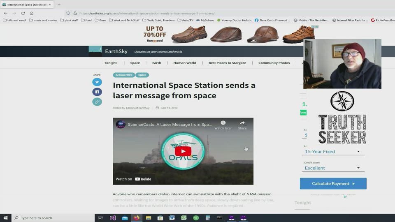The width and height of the screenshot is (395, 222).
Task: Open a new browser tab
Action: 59,5
